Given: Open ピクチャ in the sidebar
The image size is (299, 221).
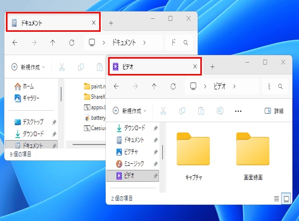Looking at the screenshot, I should click(127, 152).
